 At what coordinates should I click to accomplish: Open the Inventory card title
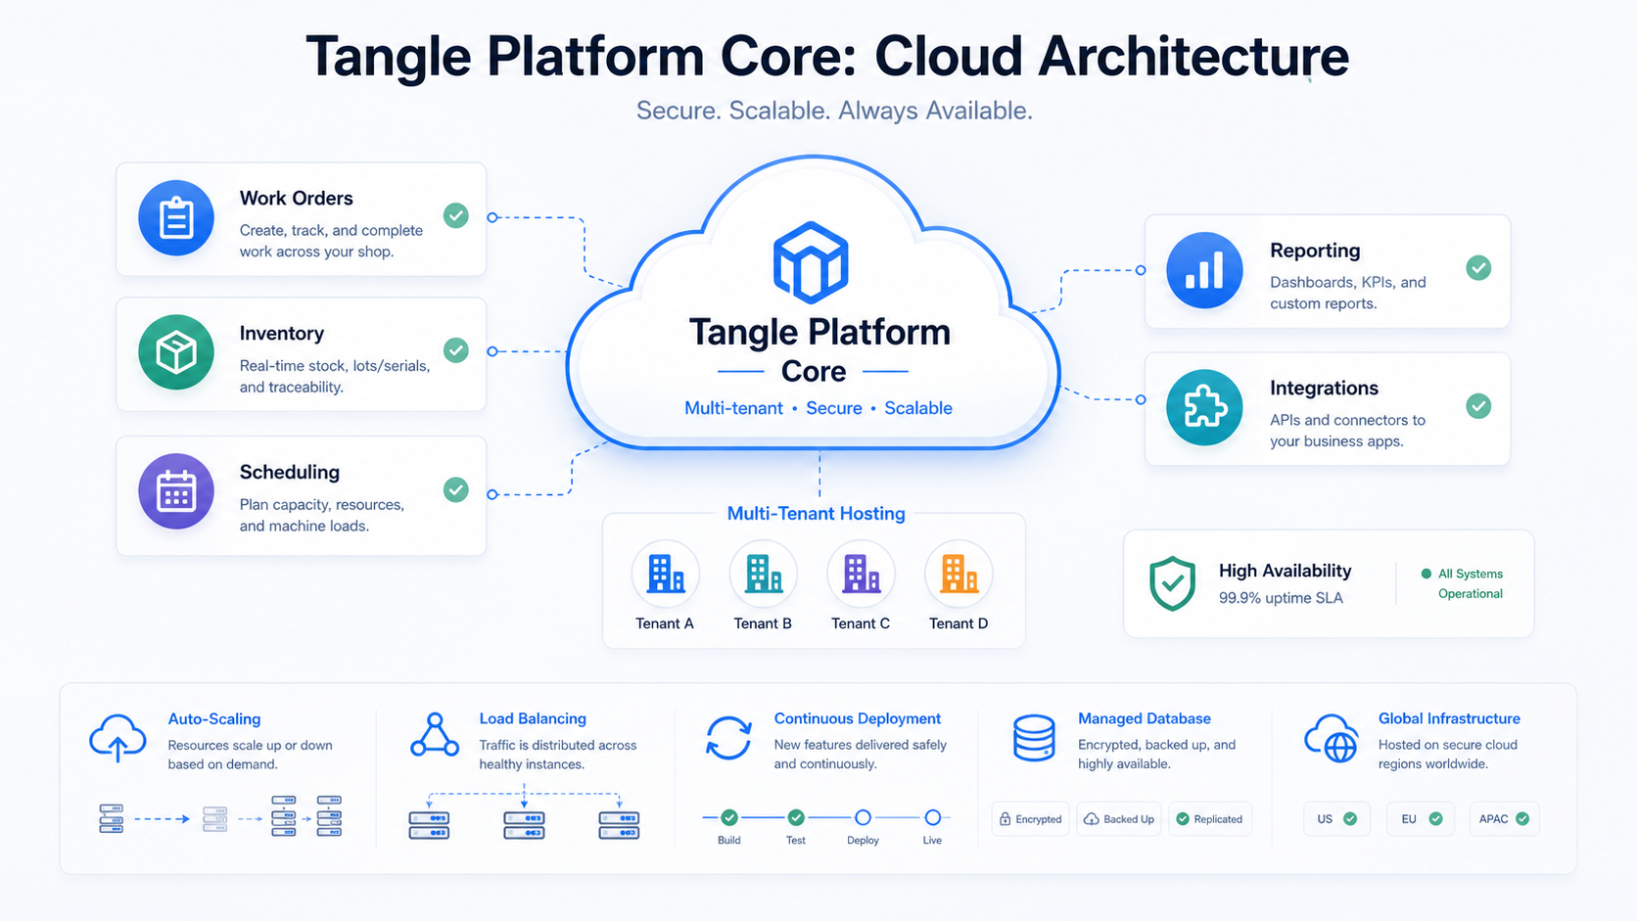point(282,334)
